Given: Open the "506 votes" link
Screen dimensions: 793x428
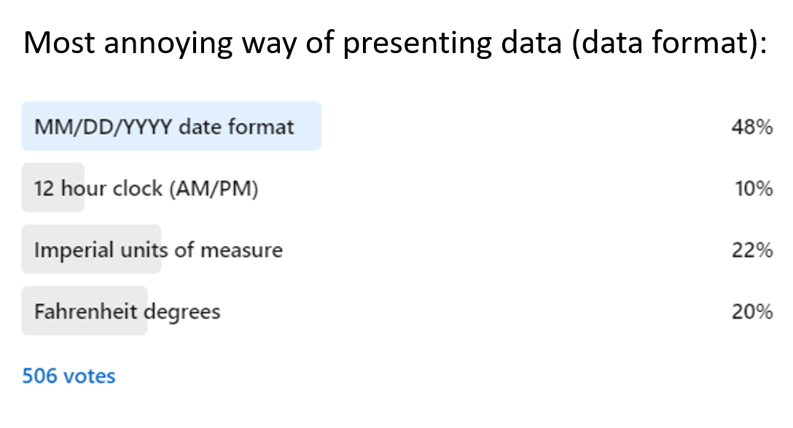Looking at the screenshot, I should coord(69,376).
